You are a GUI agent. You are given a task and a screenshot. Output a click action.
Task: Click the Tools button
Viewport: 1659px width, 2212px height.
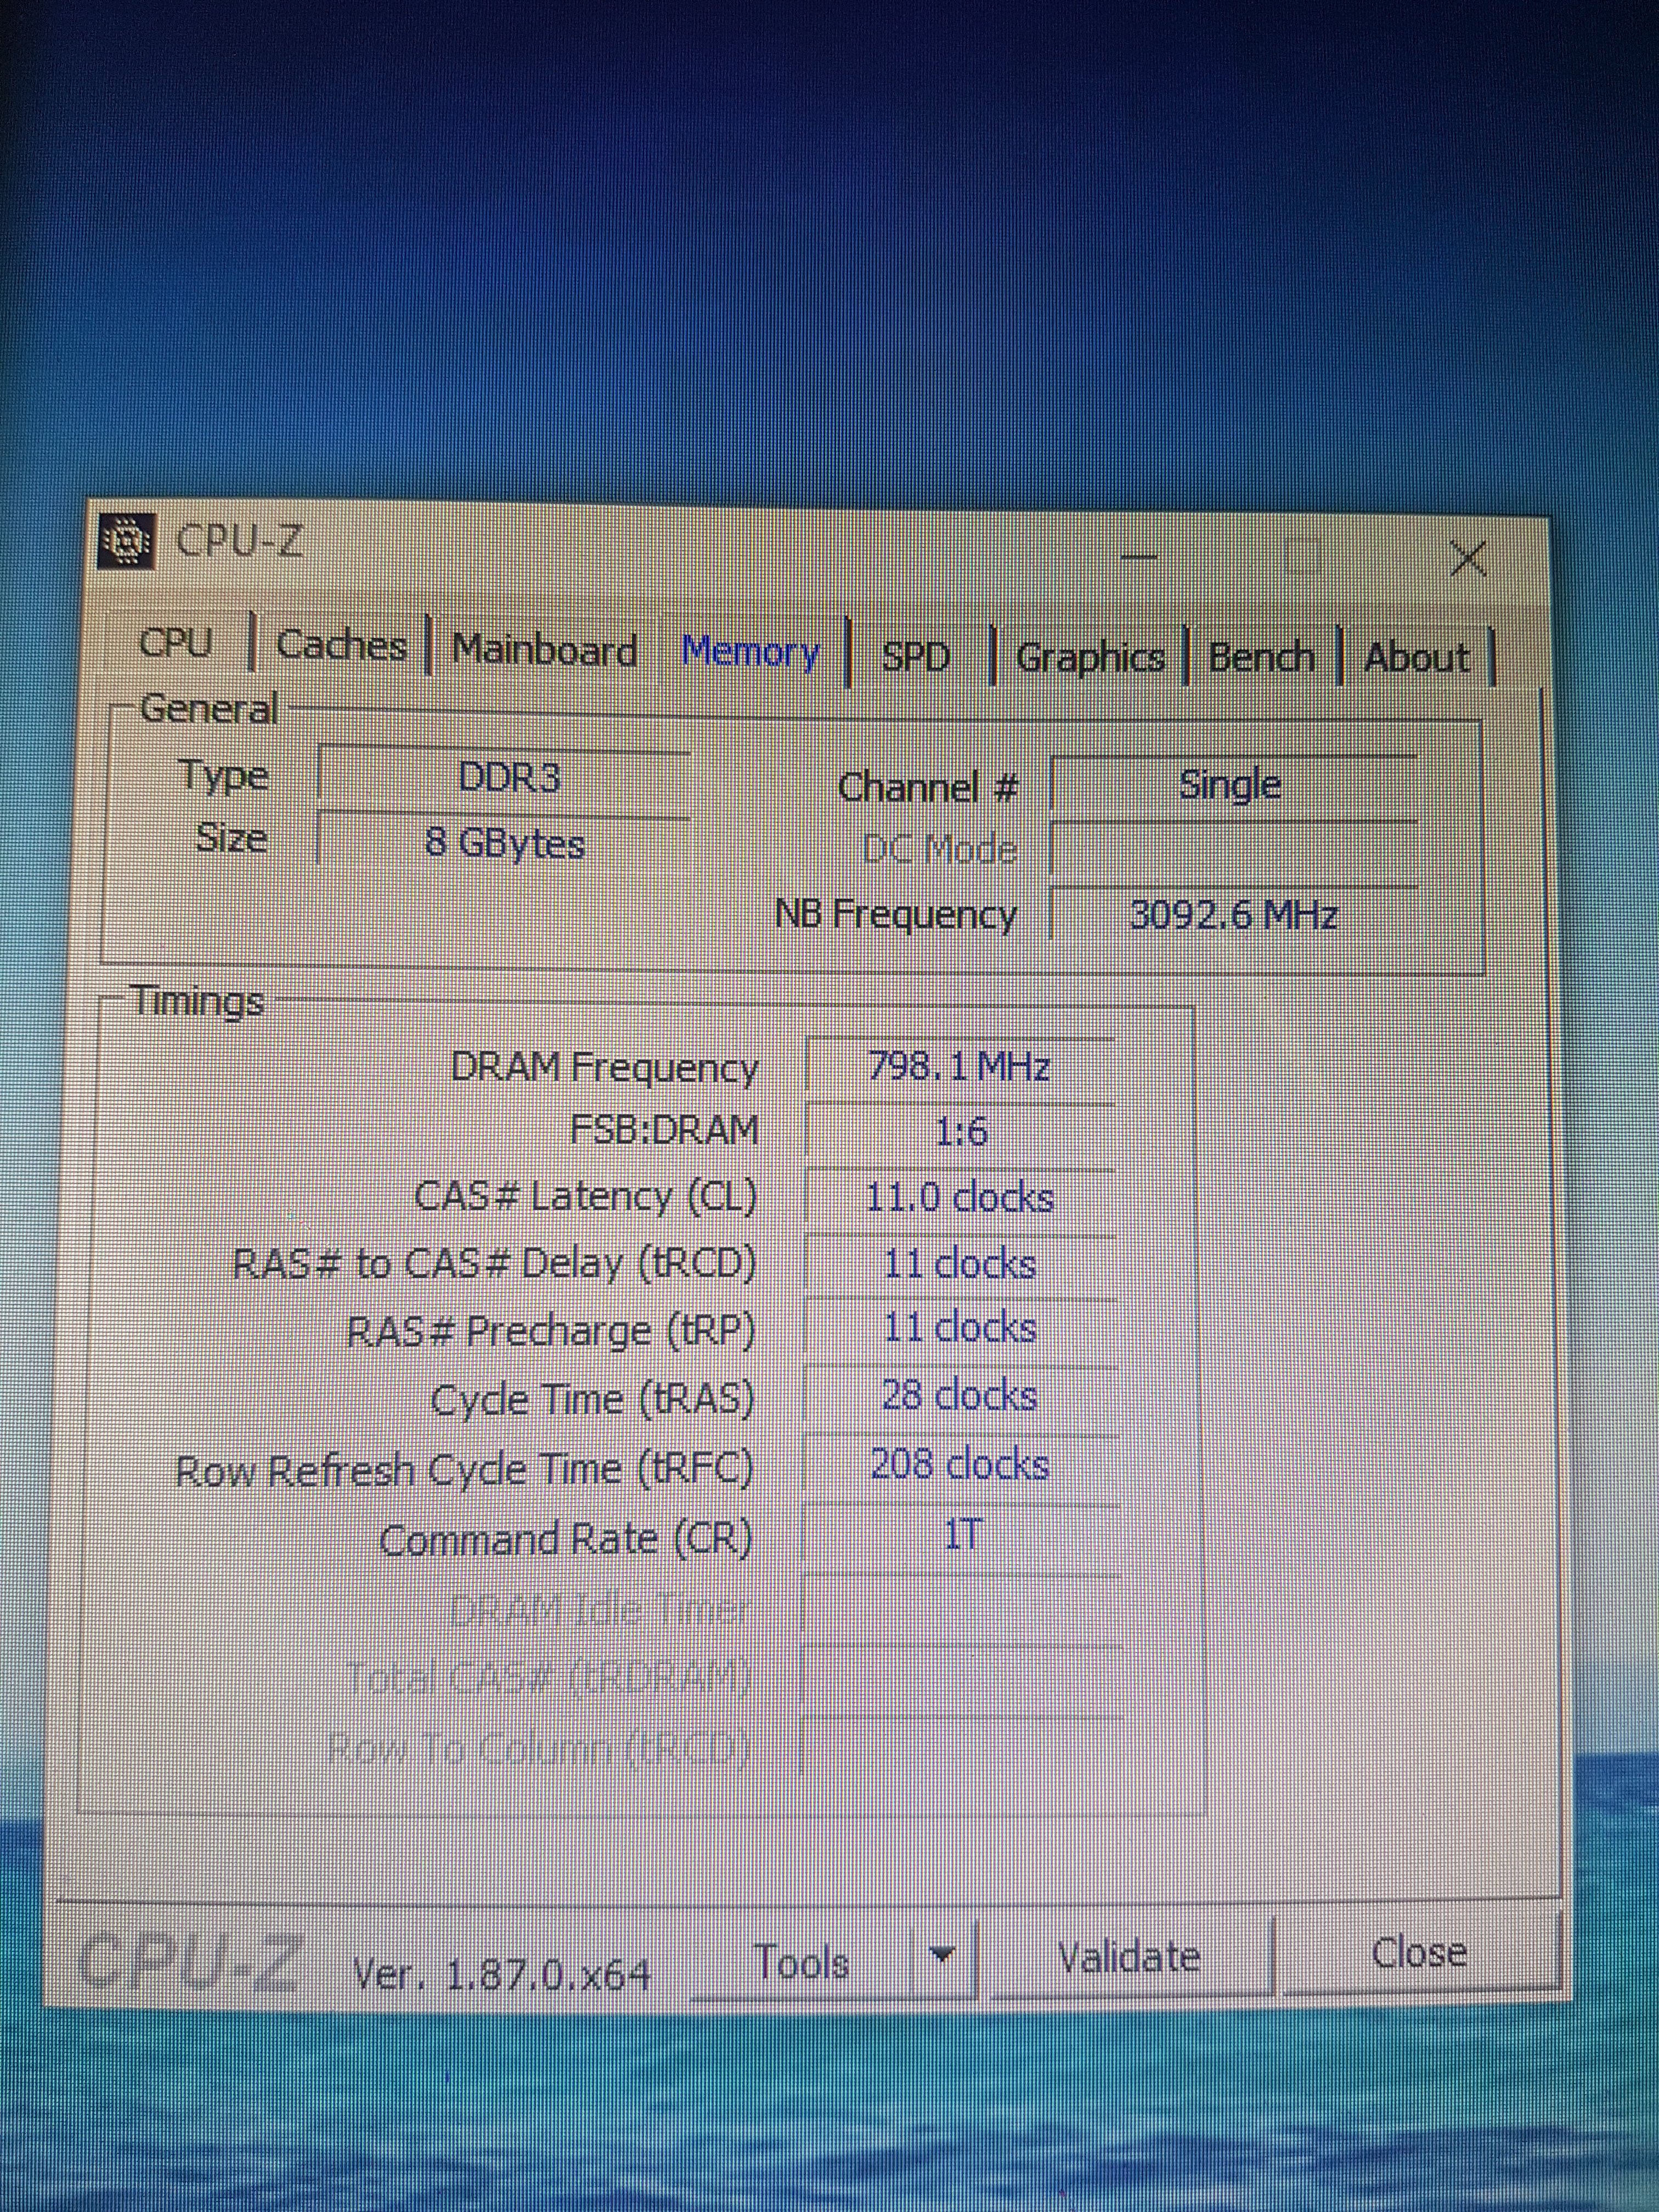point(801,1961)
